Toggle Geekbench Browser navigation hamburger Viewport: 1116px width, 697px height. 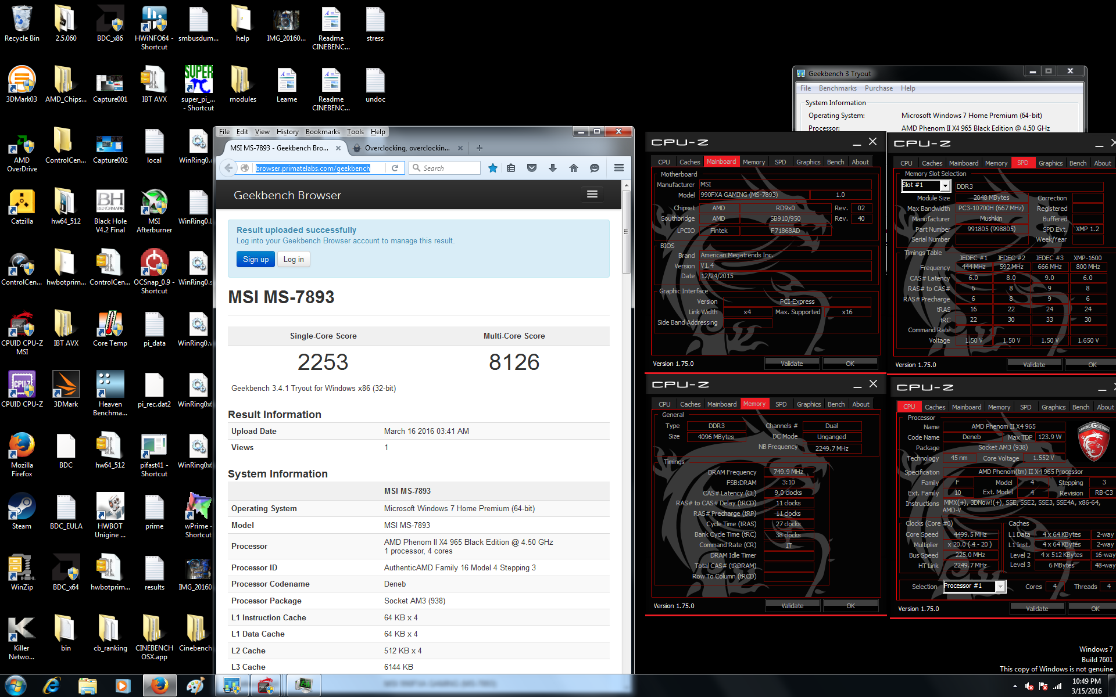point(592,195)
